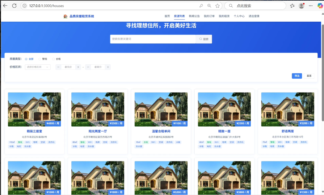Click the ¥2300 / 月 house photo
This screenshot has width=324, height=195.
[224, 109]
